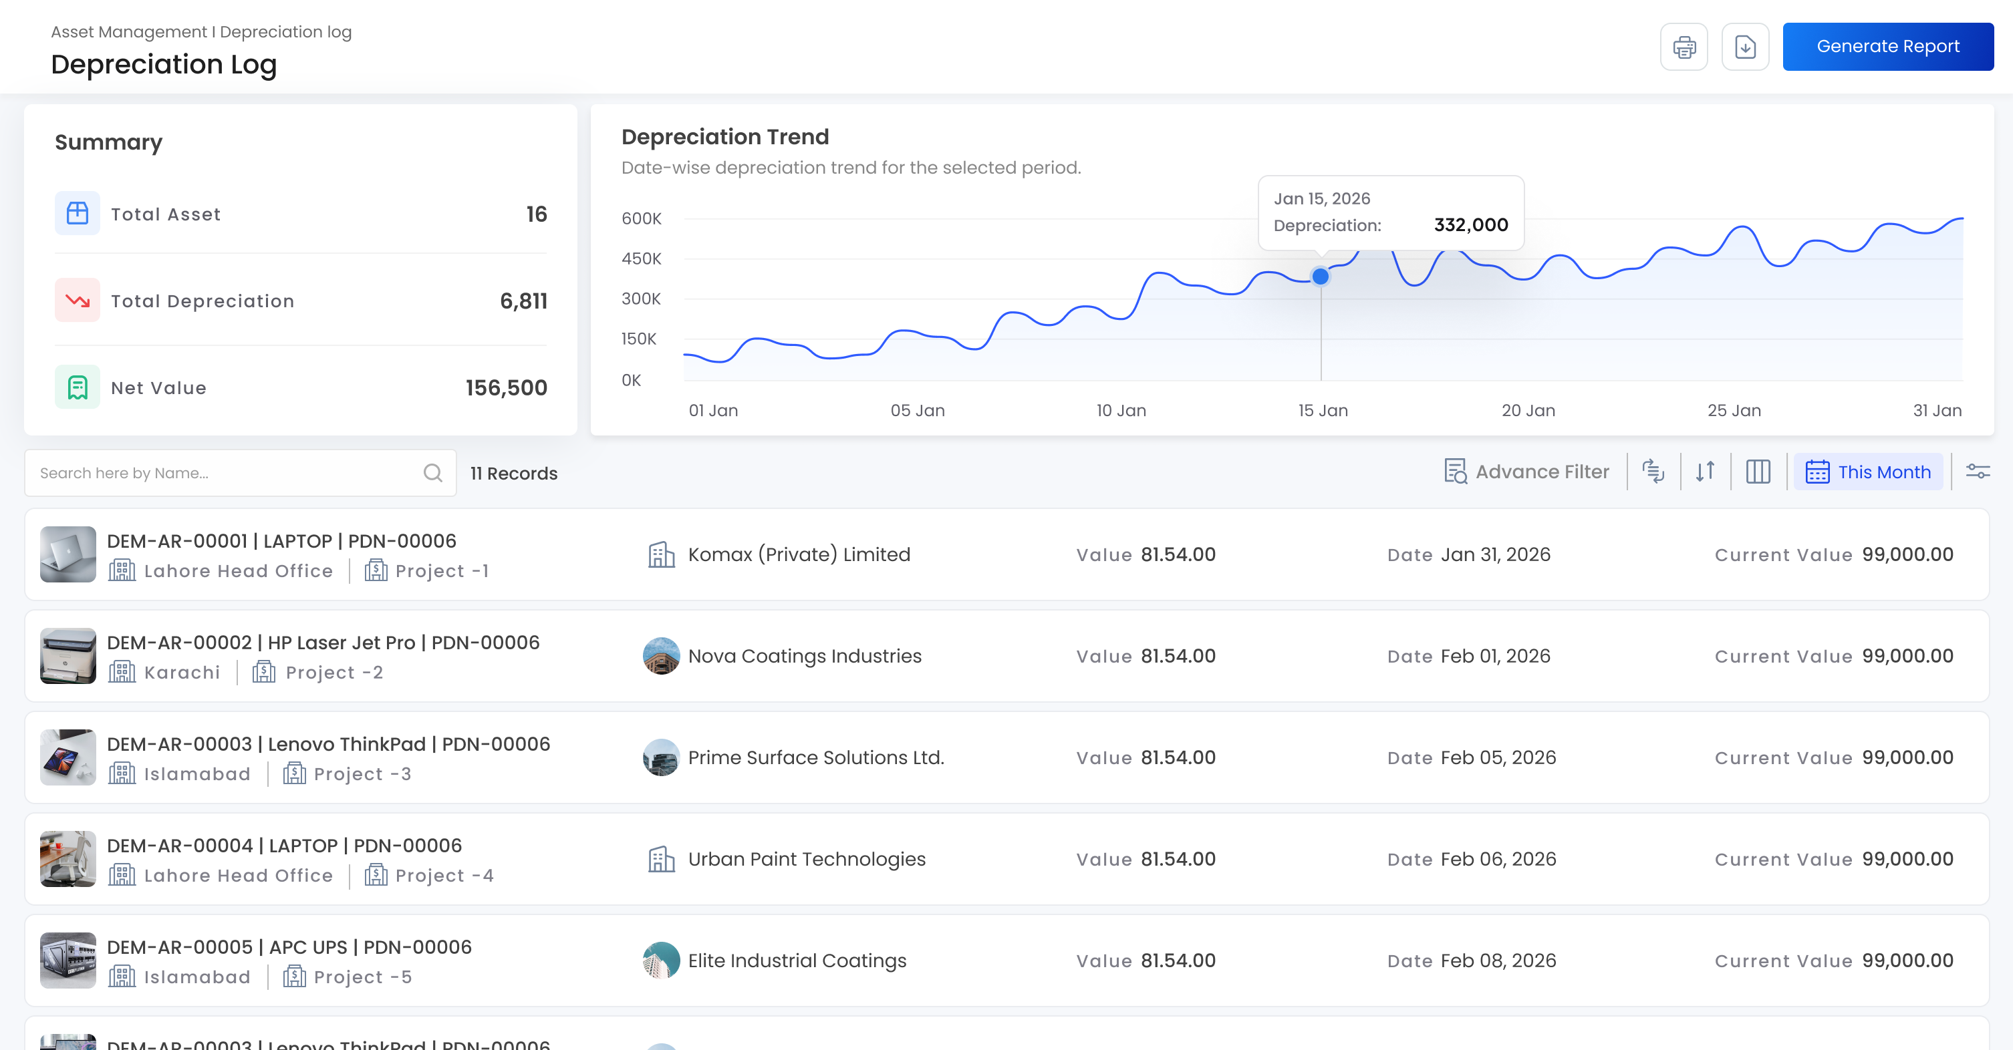Click DEM-AR-00005 | APC UPS title

tap(289, 947)
